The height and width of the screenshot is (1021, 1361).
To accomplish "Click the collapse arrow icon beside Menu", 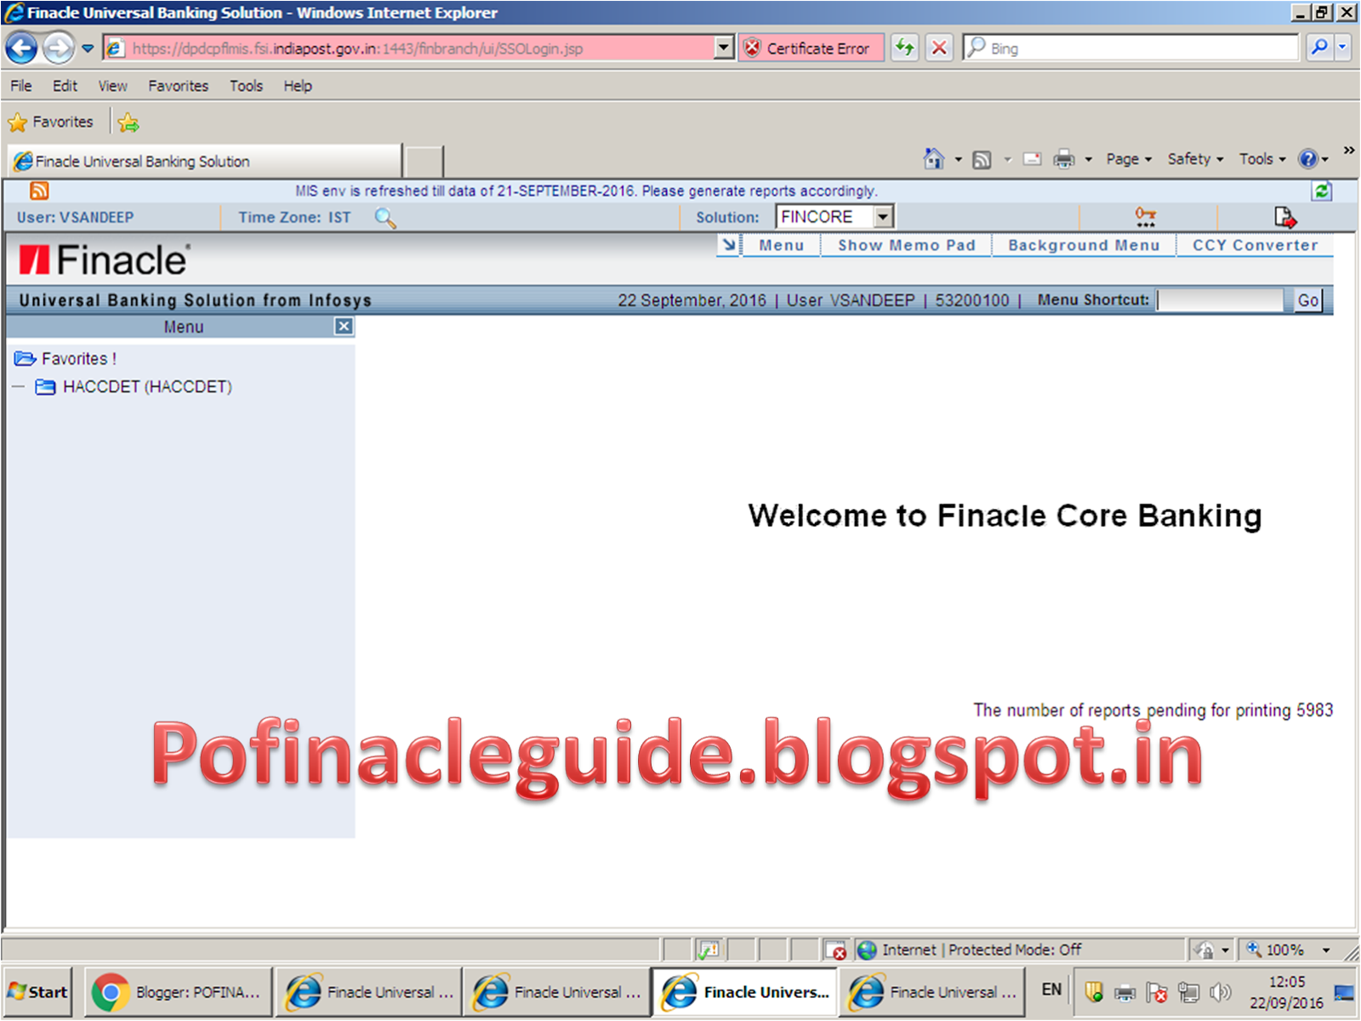I will [x=729, y=245].
